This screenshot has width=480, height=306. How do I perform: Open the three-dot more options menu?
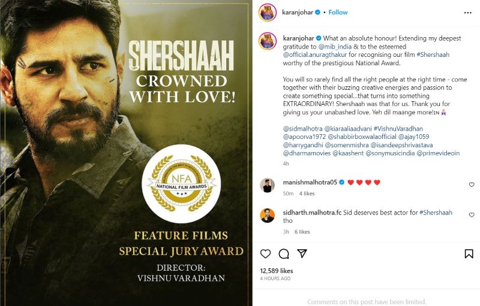tap(468, 13)
